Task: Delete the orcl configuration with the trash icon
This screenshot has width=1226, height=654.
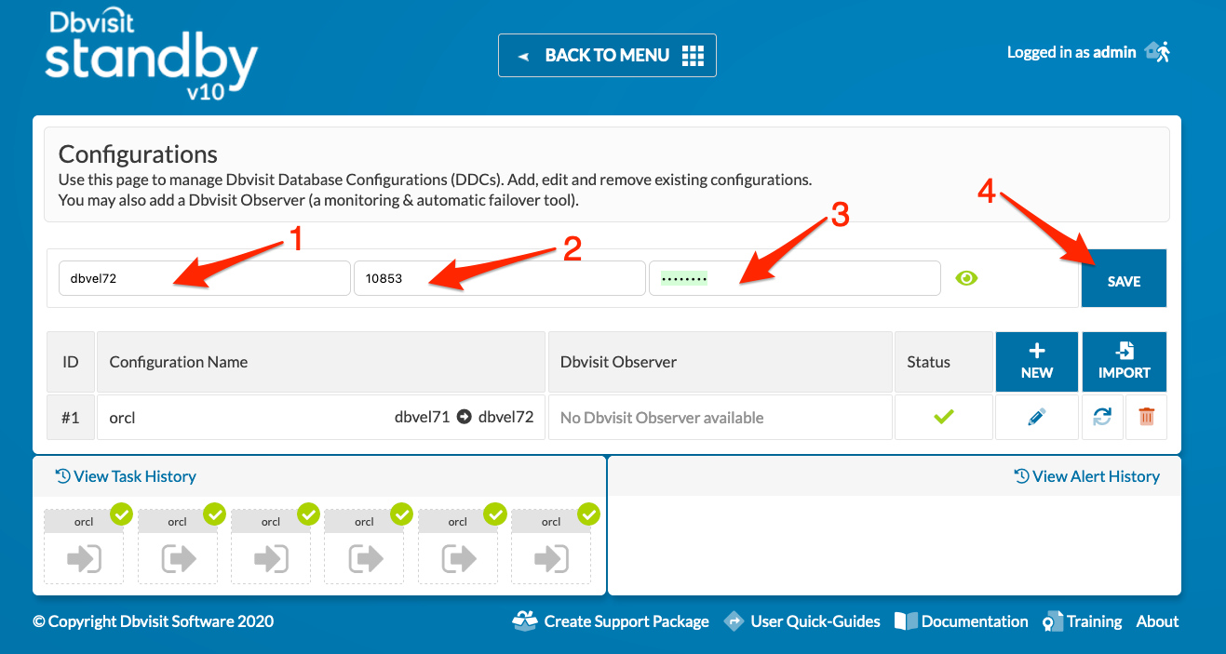Action: 1146,418
